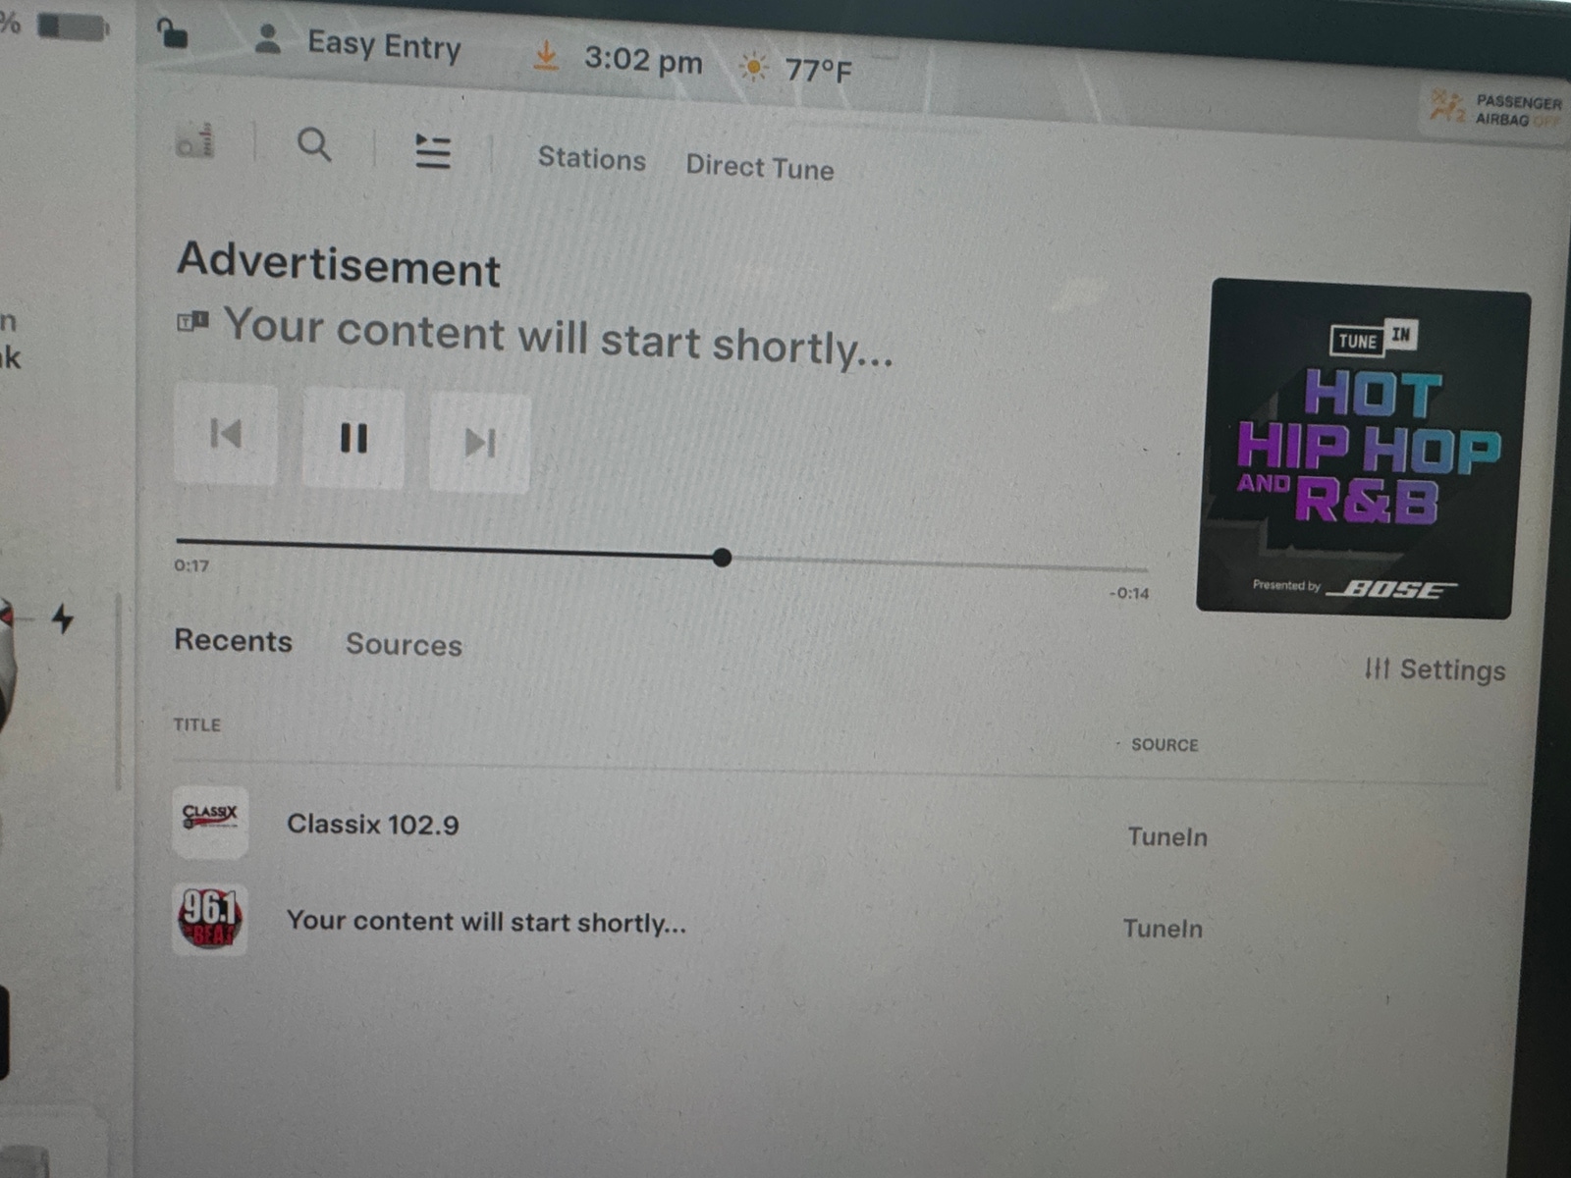This screenshot has width=1571, height=1178.
Task: Switch to the Stations tab
Action: click(x=591, y=159)
